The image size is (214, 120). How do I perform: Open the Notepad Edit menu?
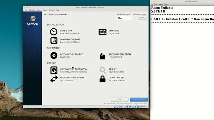tap(156, 4)
